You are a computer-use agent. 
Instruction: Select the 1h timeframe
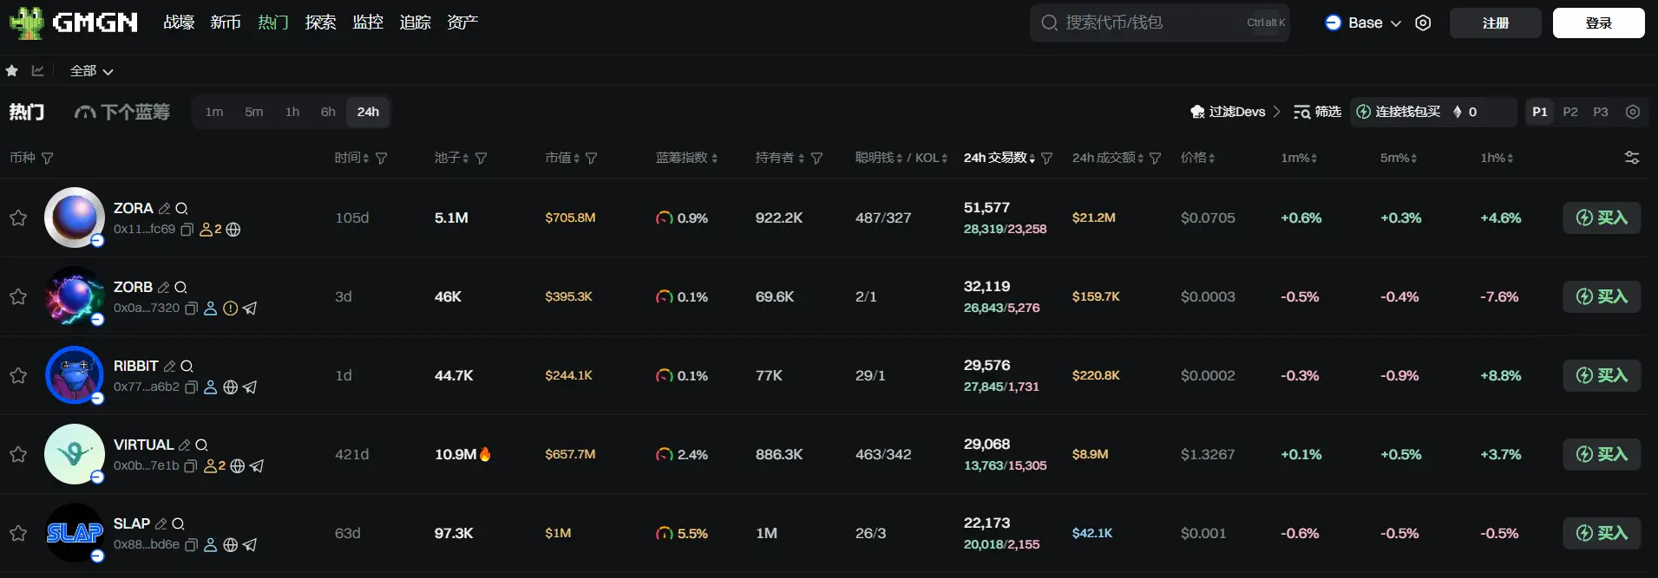[x=292, y=112]
